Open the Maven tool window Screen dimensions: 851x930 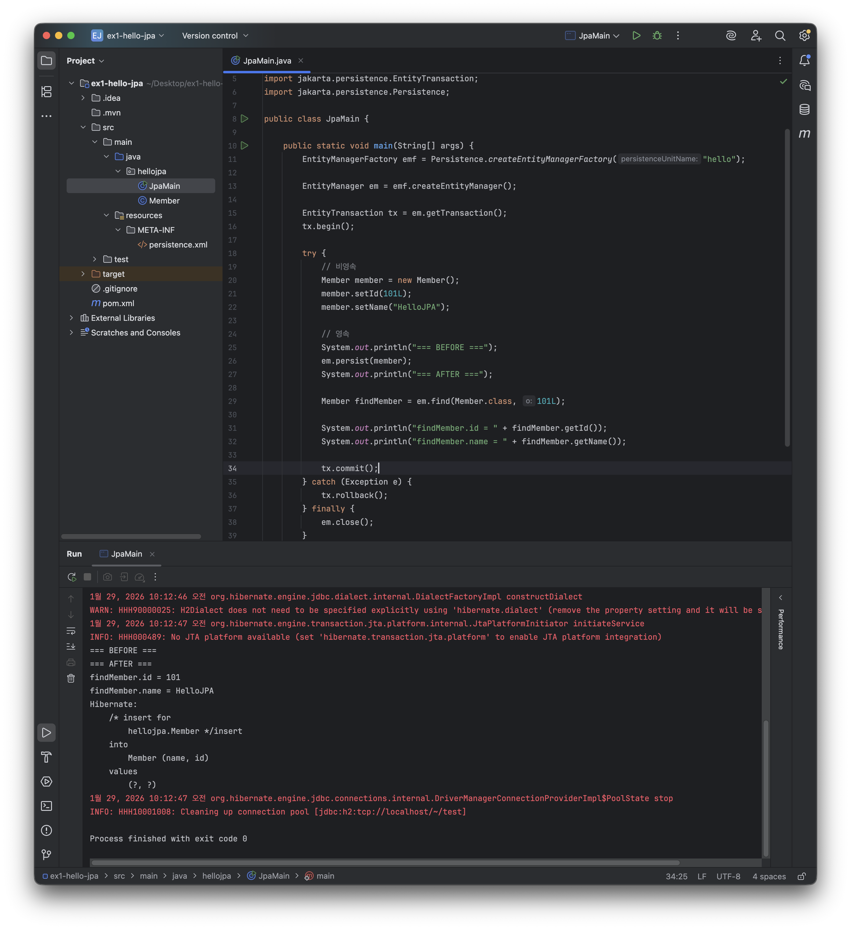tap(804, 134)
